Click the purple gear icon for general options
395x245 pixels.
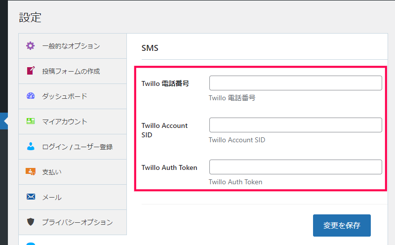point(31,45)
